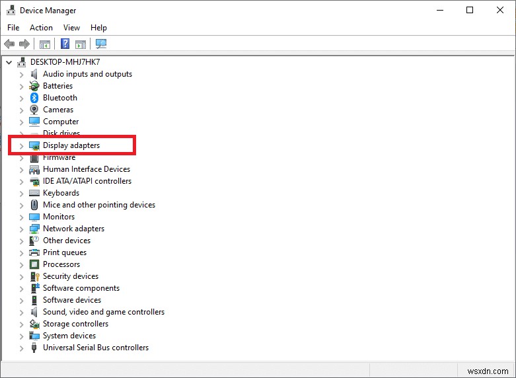Click the Security devices key icon
This screenshot has width=516, height=378.
pyautogui.click(x=34, y=276)
